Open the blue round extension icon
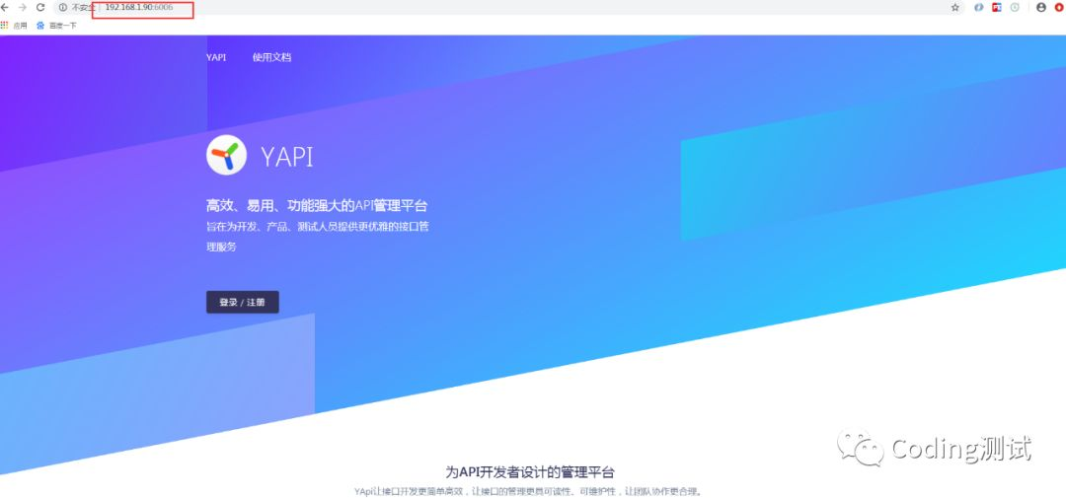Viewport: 1066px width, 498px height. [979, 8]
